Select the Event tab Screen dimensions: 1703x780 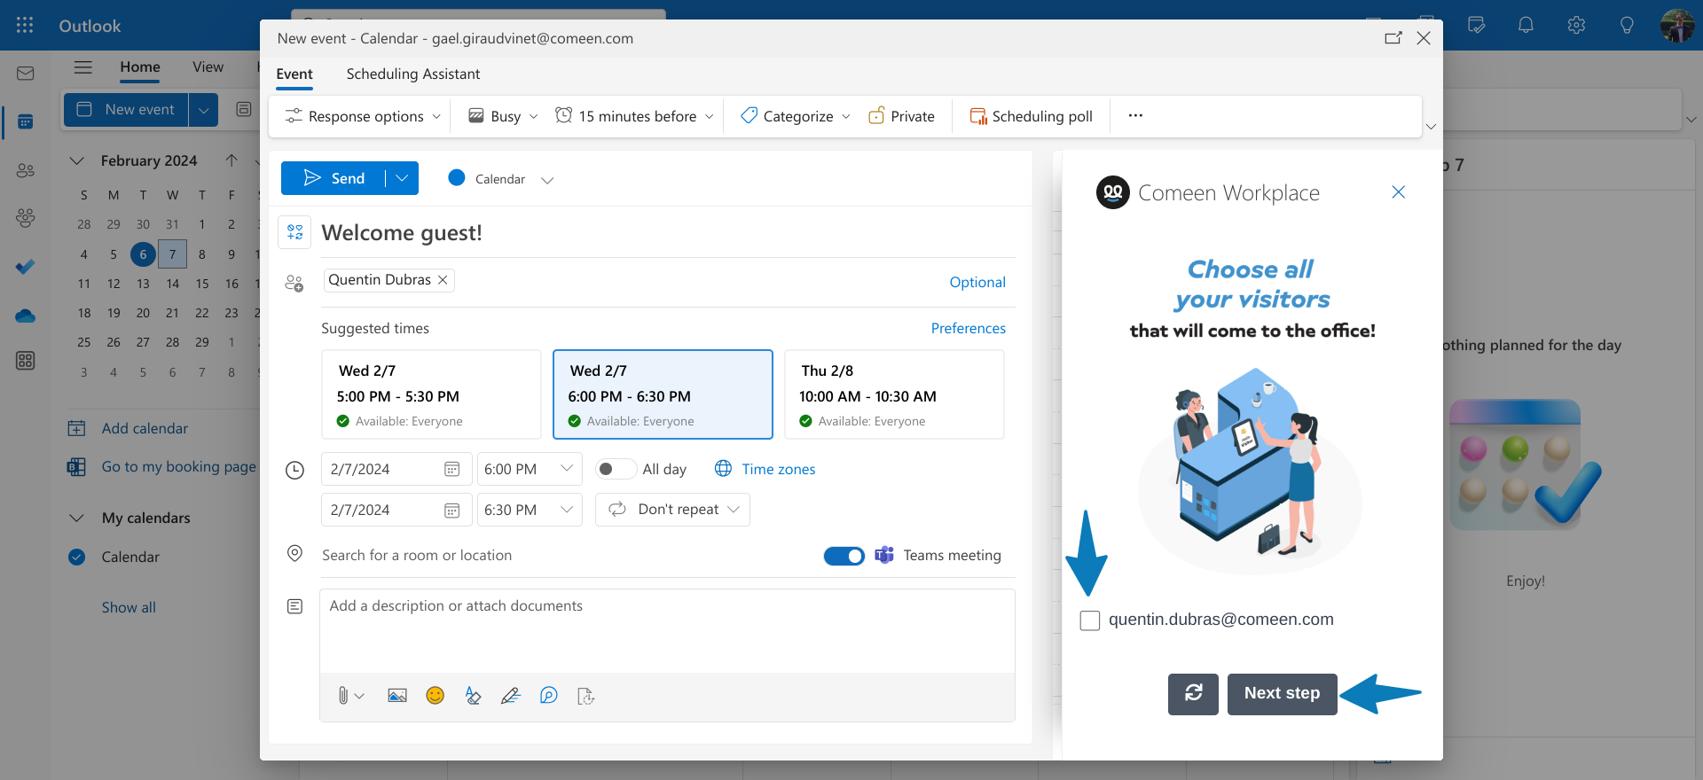tap(294, 74)
